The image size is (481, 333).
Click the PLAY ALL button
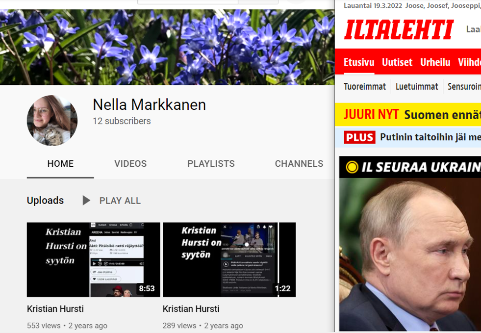pyautogui.click(x=112, y=201)
